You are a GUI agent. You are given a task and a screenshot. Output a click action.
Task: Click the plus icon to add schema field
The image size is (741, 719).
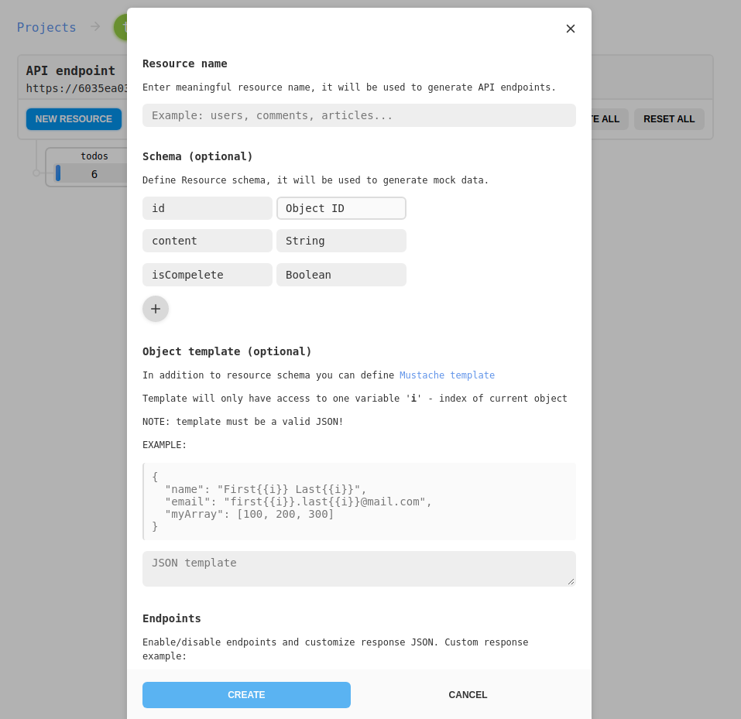156,309
